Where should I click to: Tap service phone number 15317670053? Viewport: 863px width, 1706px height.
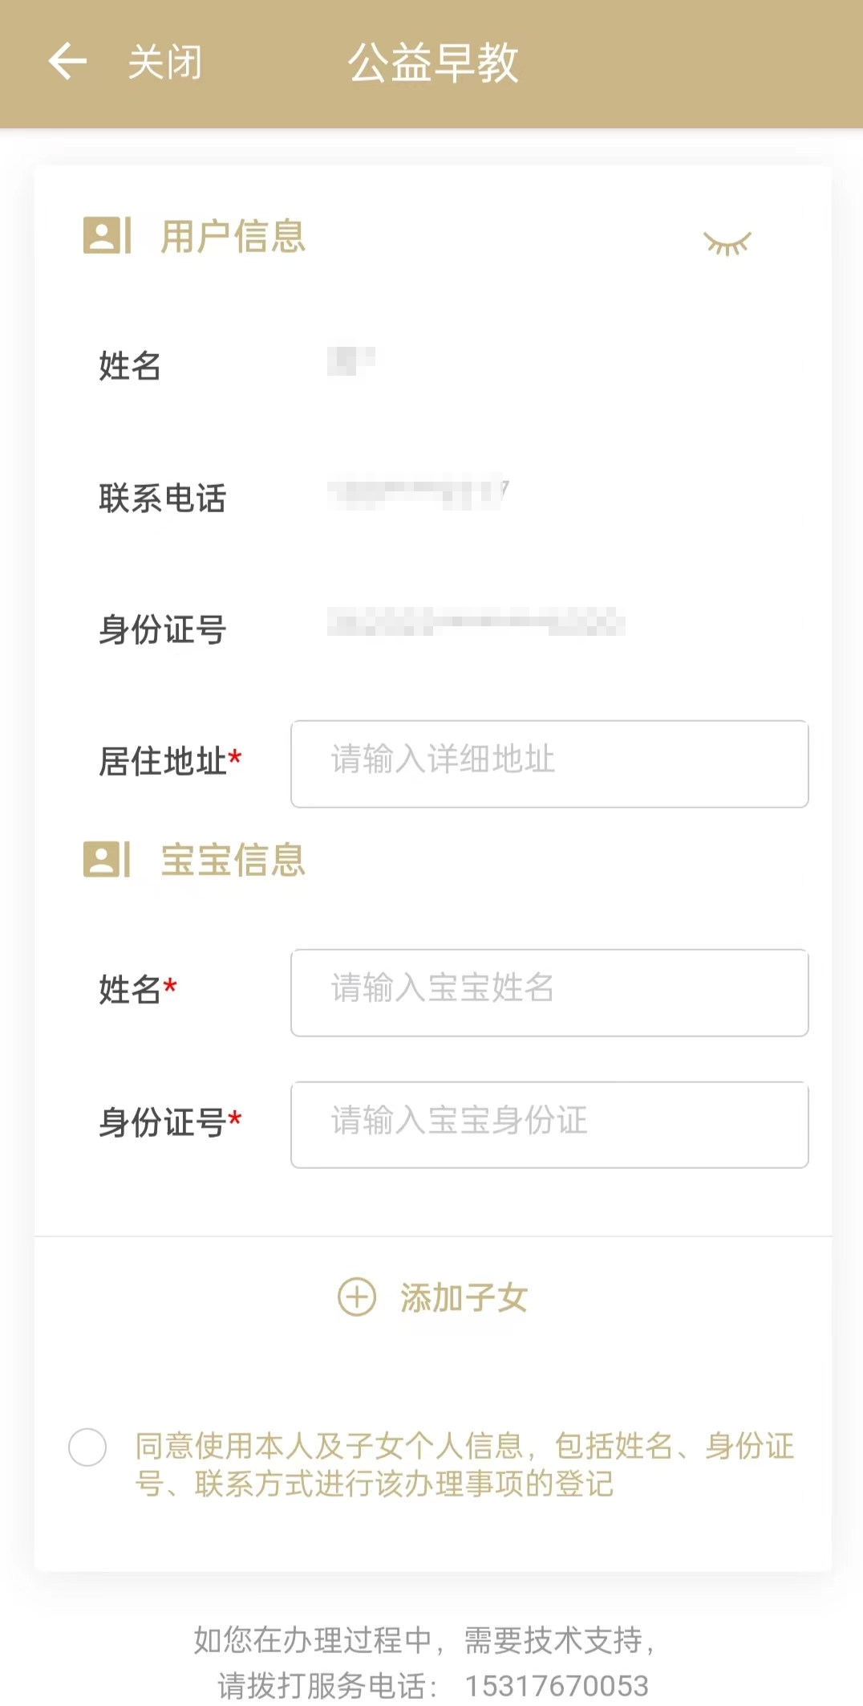557,1685
